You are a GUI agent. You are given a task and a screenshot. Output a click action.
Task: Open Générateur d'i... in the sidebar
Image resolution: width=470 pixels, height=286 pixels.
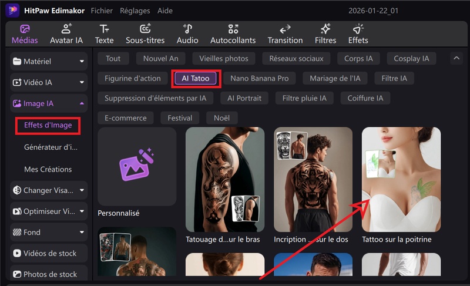click(x=51, y=147)
